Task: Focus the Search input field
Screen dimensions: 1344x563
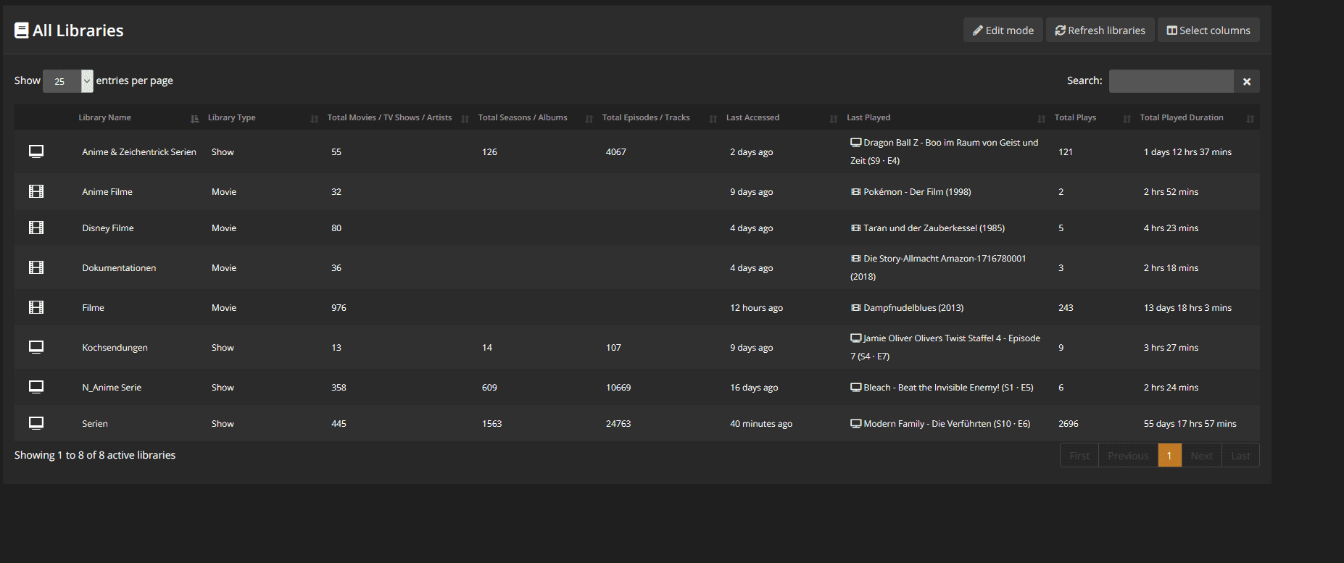Action: pyautogui.click(x=1171, y=81)
